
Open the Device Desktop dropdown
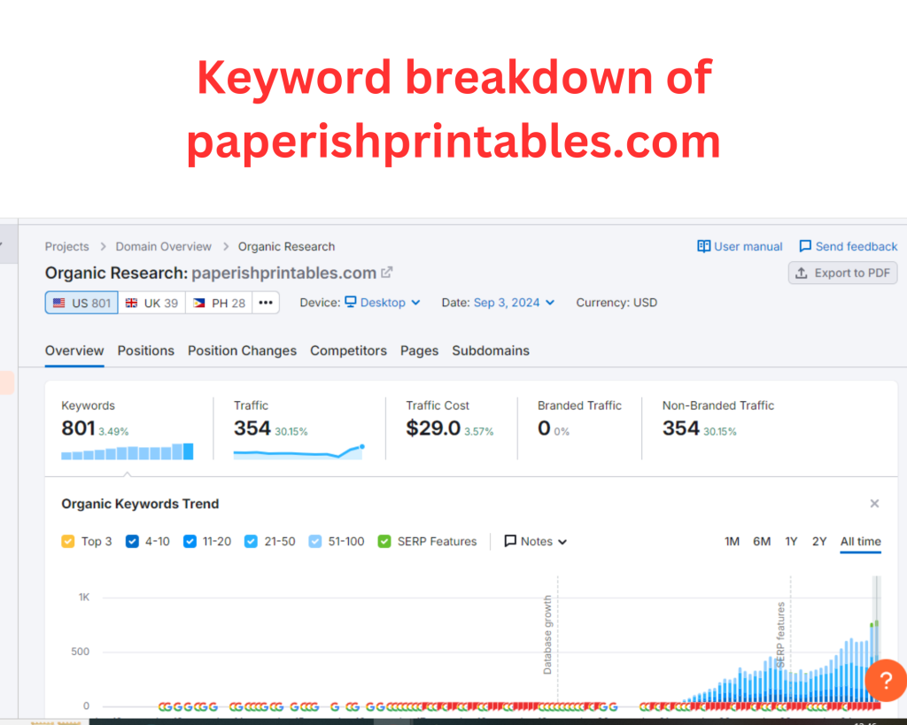(382, 303)
